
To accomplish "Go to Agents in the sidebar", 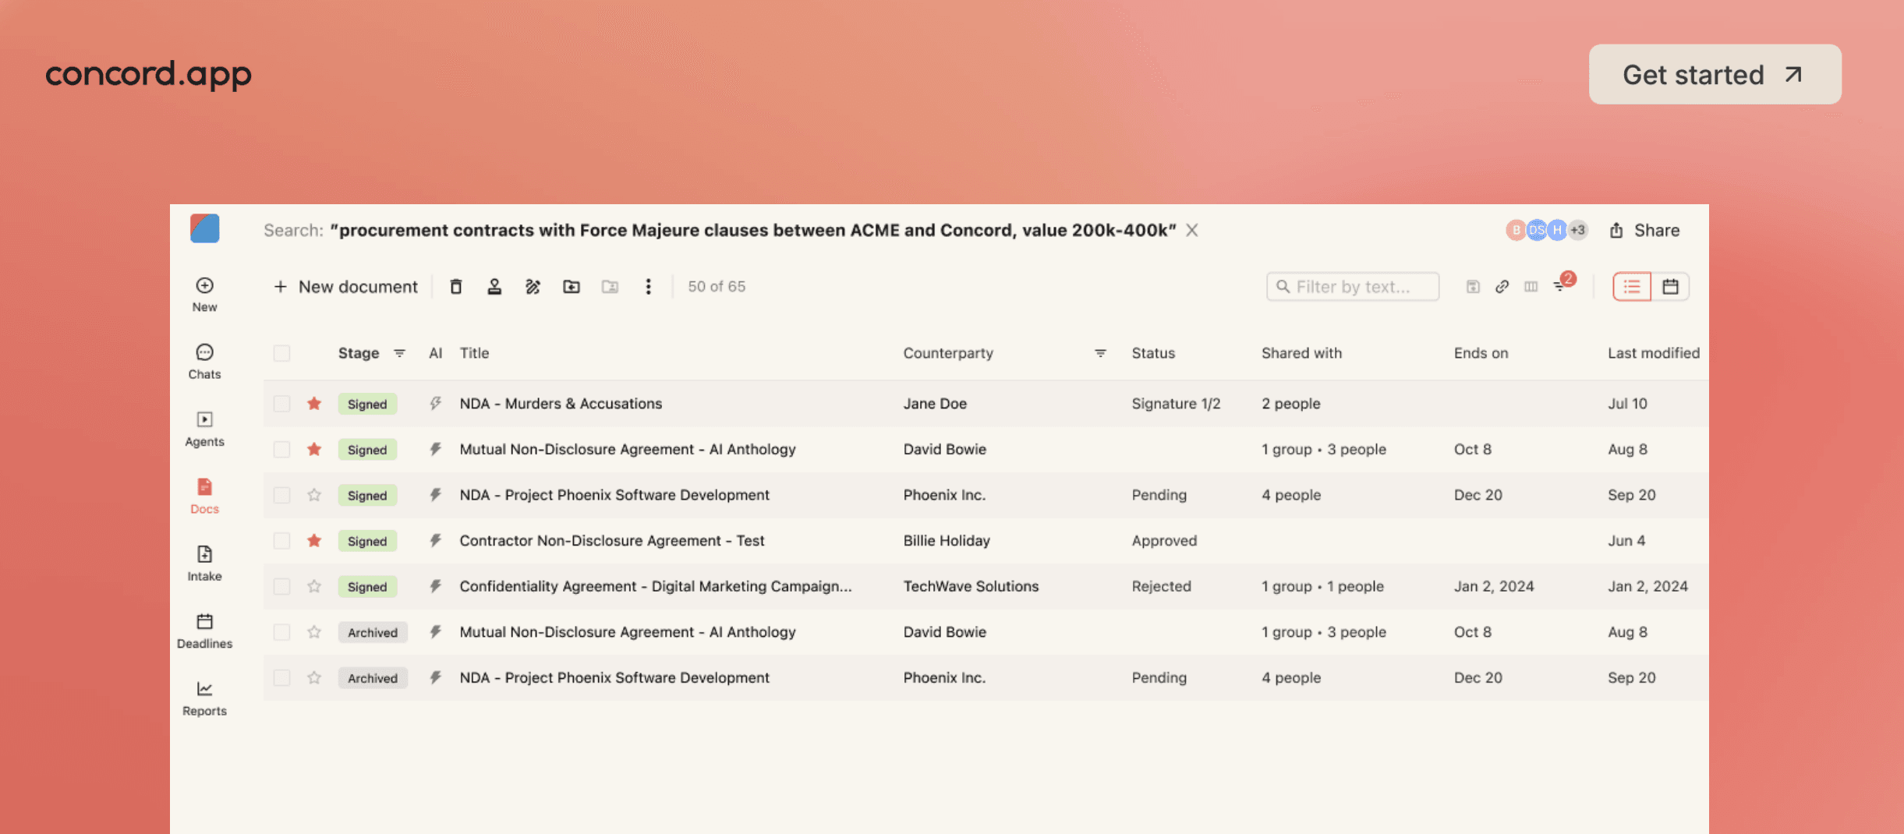I will click(x=204, y=429).
